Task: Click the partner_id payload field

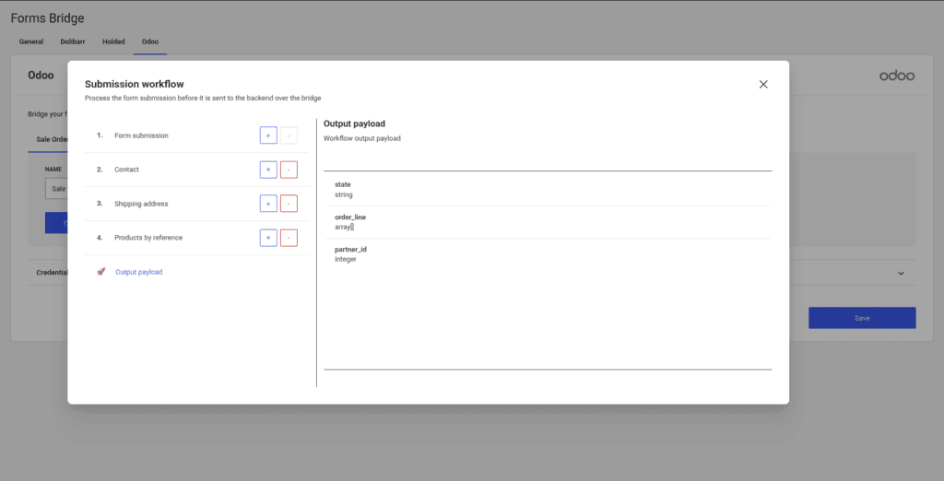Action: 548,254
